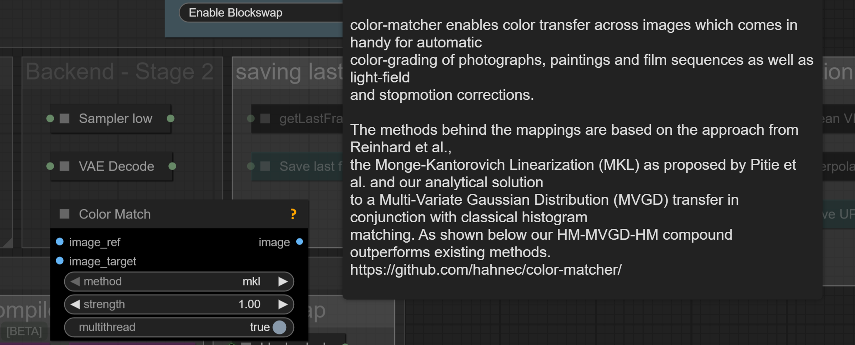Select next method with right arrow

click(283, 282)
